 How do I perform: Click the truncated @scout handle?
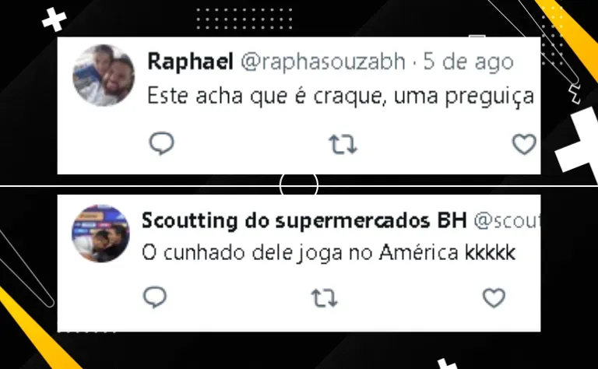507,221
